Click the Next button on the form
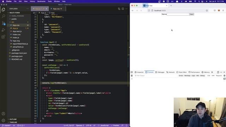Screen dimensions: 226x127 click(191, 14)
